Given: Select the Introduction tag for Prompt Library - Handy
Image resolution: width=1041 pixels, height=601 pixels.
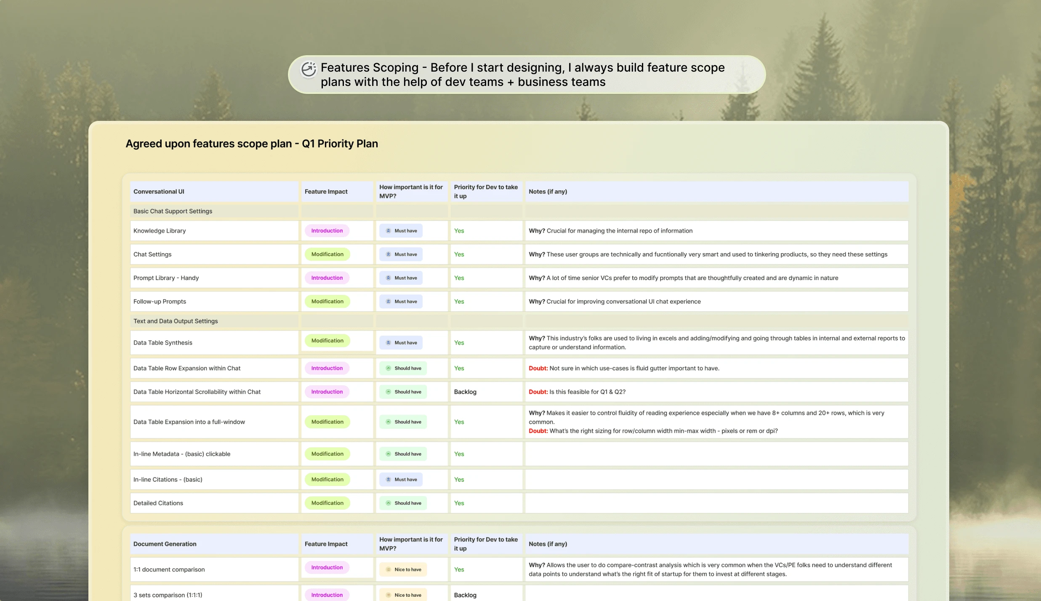Looking at the screenshot, I should point(327,278).
